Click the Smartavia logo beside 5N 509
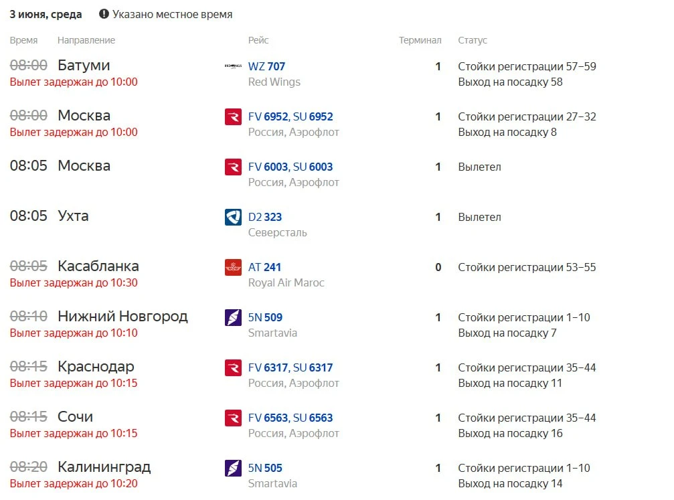674x500 pixels. [233, 318]
